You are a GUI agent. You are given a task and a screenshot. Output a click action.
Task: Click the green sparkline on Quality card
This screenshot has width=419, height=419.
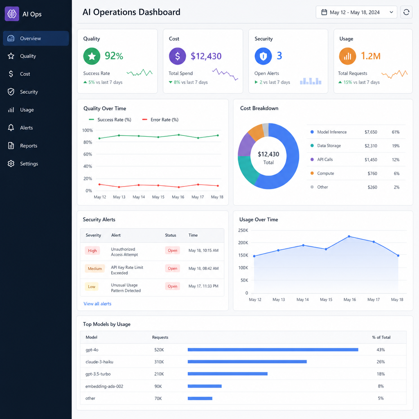click(x=140, y=72)
